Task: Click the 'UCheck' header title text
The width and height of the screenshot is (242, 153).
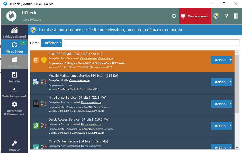Action: pos(29,13)
